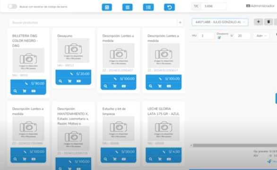277x170 pixels.
Task: Click magnifier on Lentes card ZZ - 20240311092407
Action: pos(105,86)
